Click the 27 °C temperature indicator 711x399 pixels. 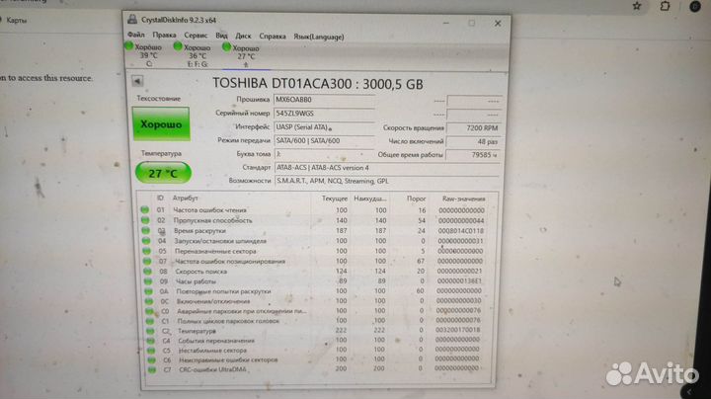163,173
